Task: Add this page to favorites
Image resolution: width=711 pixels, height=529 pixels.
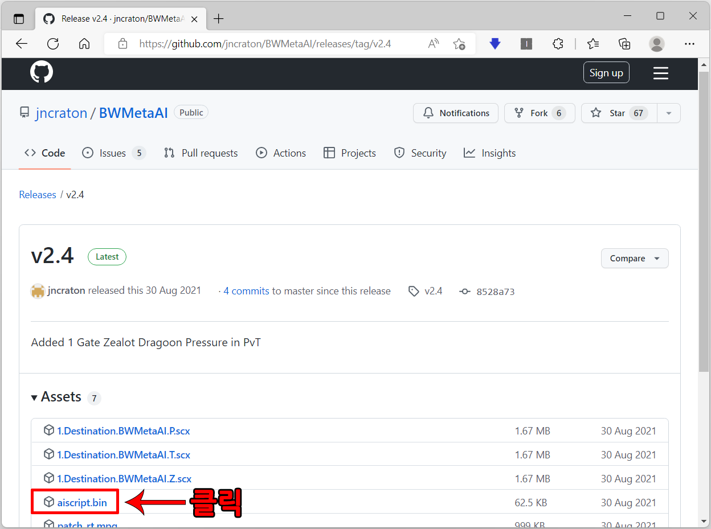Action: 459,44
